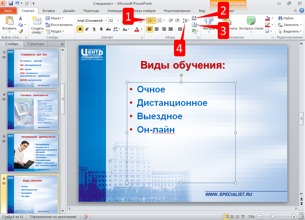Click the Format Painter brush icon
The height and width of the screenshot is (220, 305).
pyautogui.click(x=21, y=31)
